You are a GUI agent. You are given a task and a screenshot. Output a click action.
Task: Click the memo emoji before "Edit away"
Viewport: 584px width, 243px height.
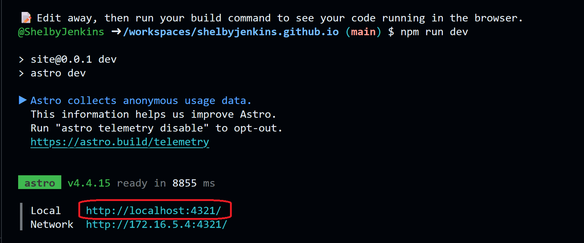coord(26,18)
